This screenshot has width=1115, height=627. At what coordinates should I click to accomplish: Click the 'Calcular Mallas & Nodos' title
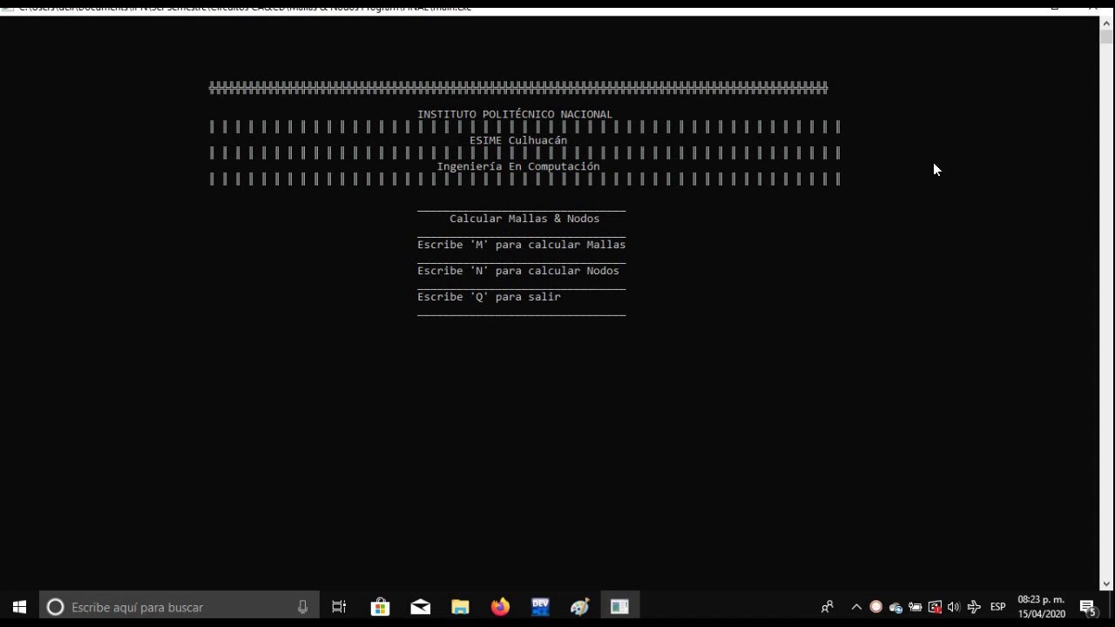click(524, 219)
